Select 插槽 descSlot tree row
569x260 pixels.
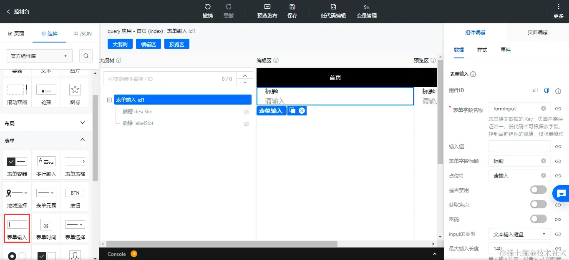[138, 112]
